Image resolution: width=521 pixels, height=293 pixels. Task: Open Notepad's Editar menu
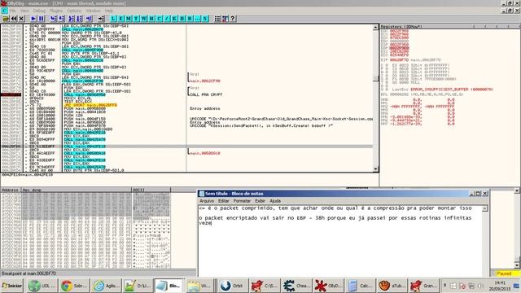point(224,201)
